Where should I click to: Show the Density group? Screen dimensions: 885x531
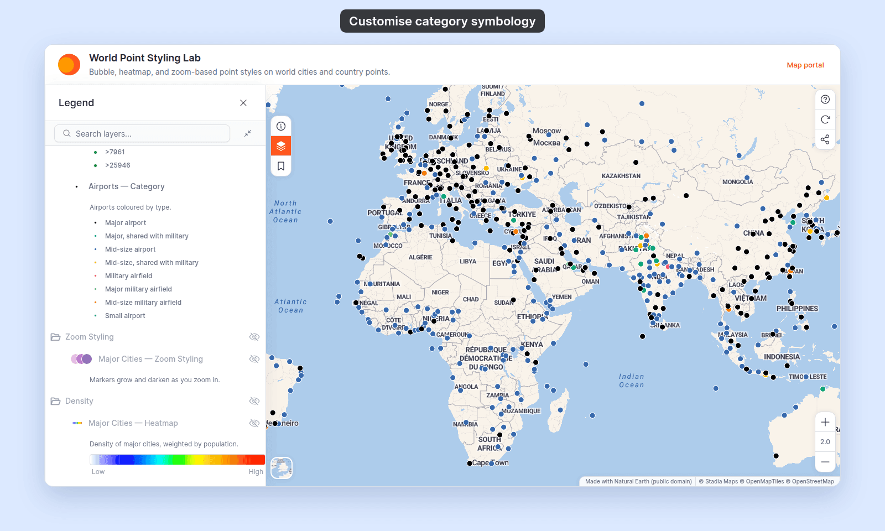pos(254,401)
